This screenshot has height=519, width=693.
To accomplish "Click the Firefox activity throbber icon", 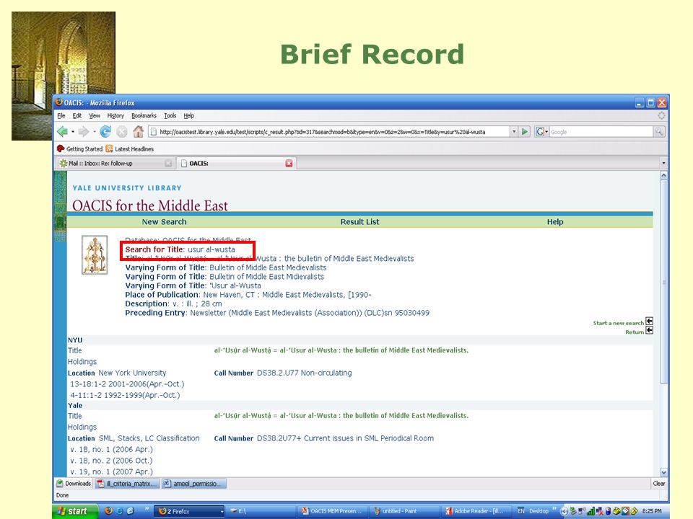I will [x=661, y=115].
